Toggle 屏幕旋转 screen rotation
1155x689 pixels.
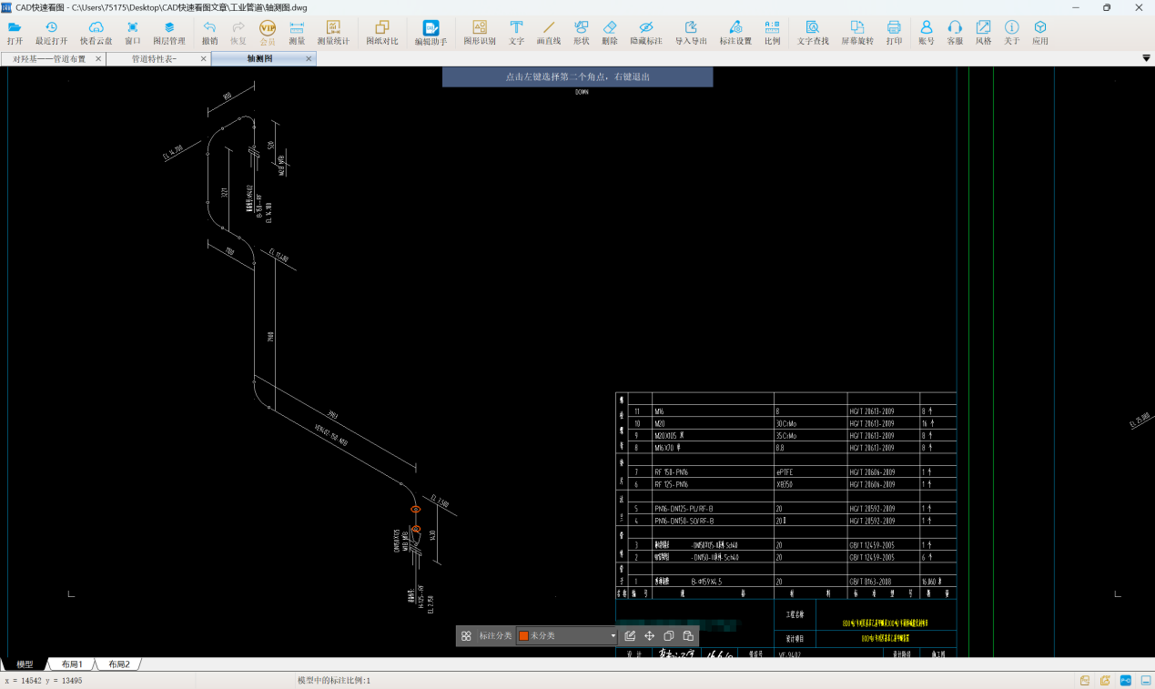[x=856, y=33]
